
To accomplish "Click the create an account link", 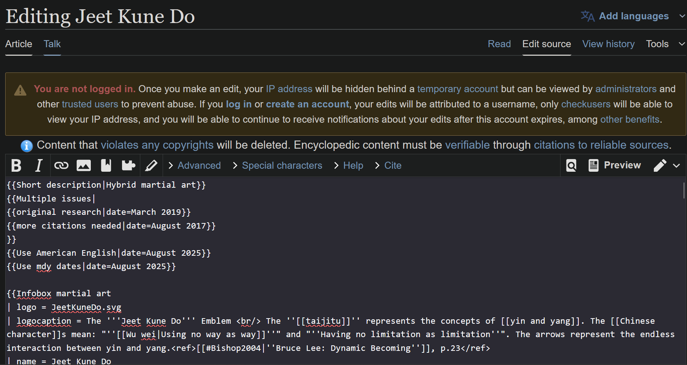I will [x=307, y=104].
